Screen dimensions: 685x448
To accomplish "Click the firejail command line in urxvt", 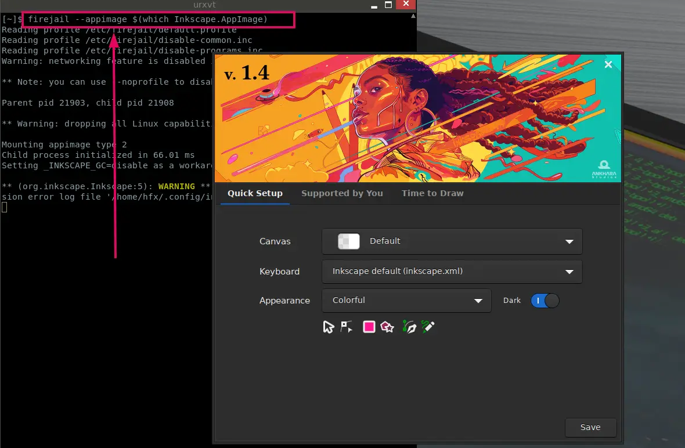I will point(147,19).
